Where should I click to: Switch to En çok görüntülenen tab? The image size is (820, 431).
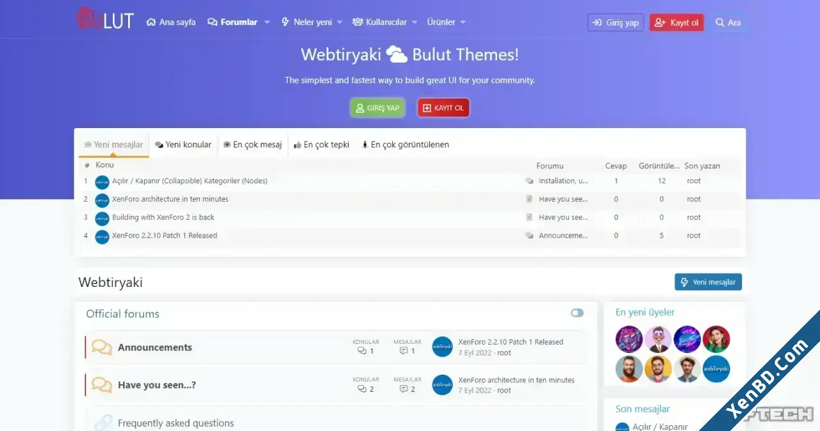coord(405,145)
